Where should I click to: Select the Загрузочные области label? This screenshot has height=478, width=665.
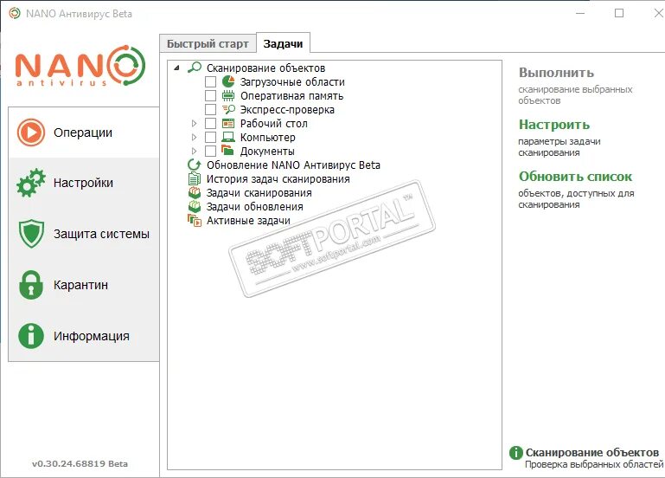[292, 82]
